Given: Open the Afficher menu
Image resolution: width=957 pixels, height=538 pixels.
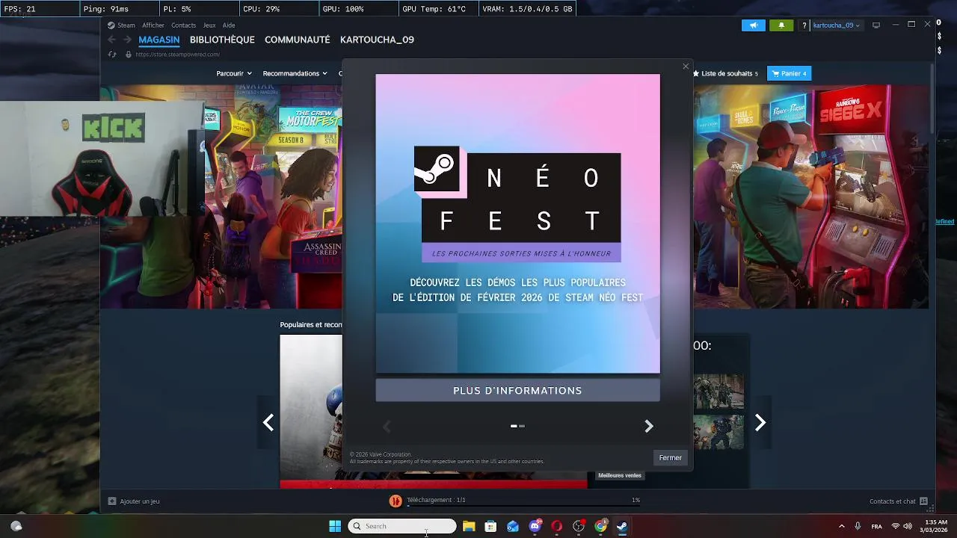Looking at the screenshot, I should [x=153, y=25].
